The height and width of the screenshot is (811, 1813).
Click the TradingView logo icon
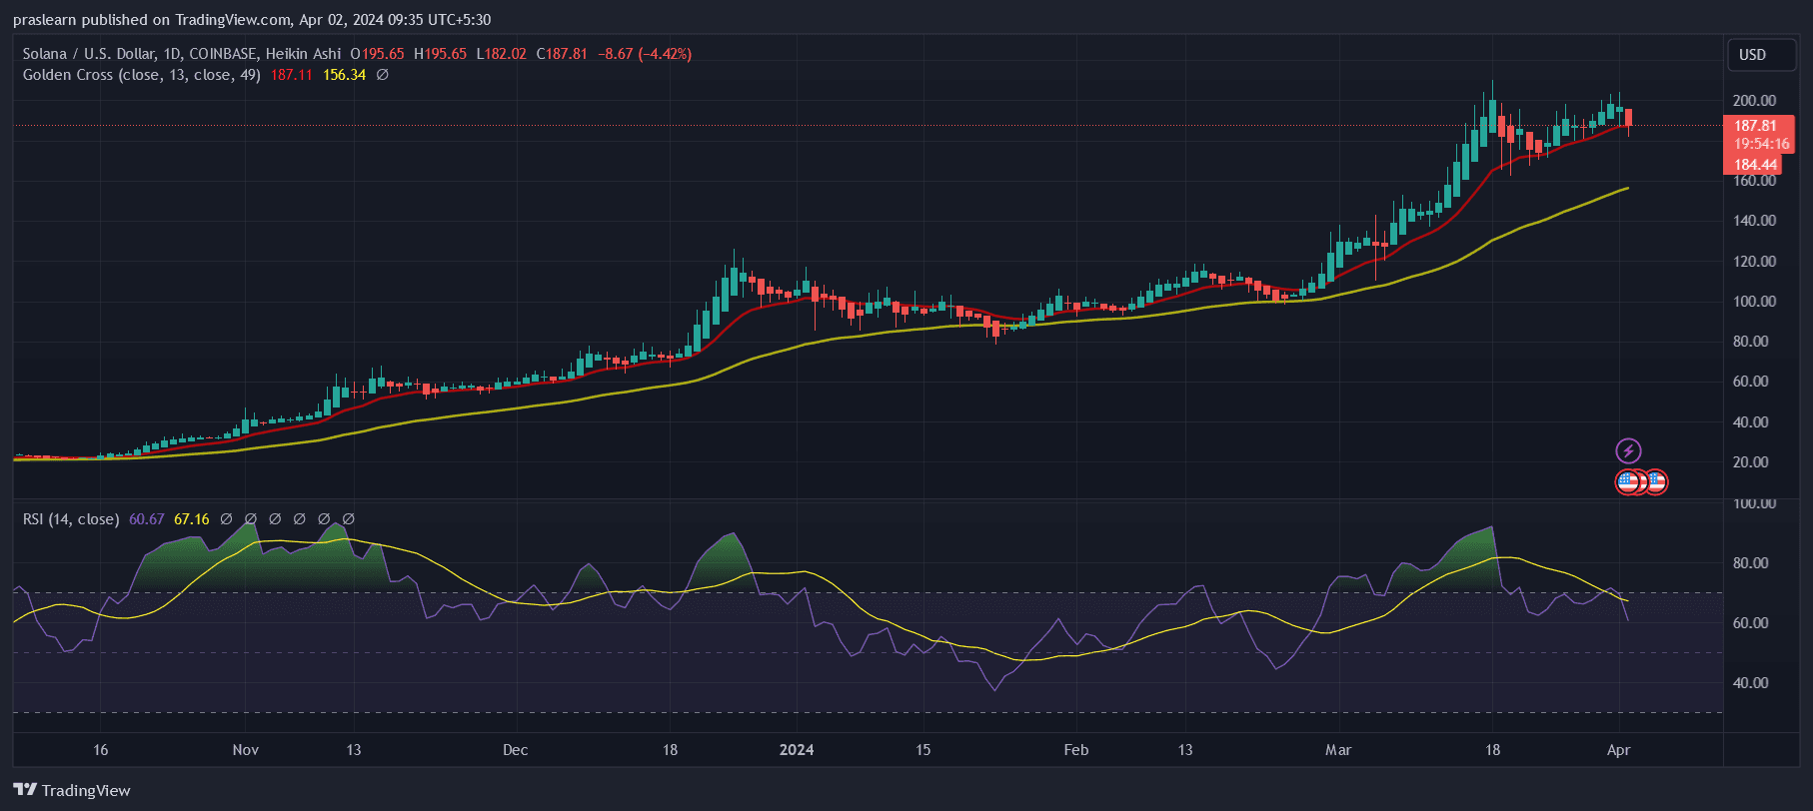coord(25,790)
